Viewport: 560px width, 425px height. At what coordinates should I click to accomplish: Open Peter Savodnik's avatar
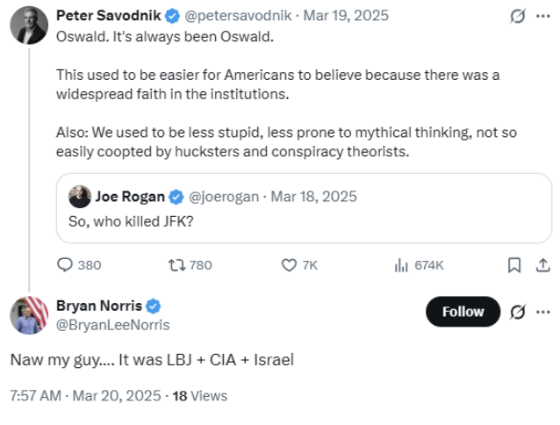pos(29,25)
